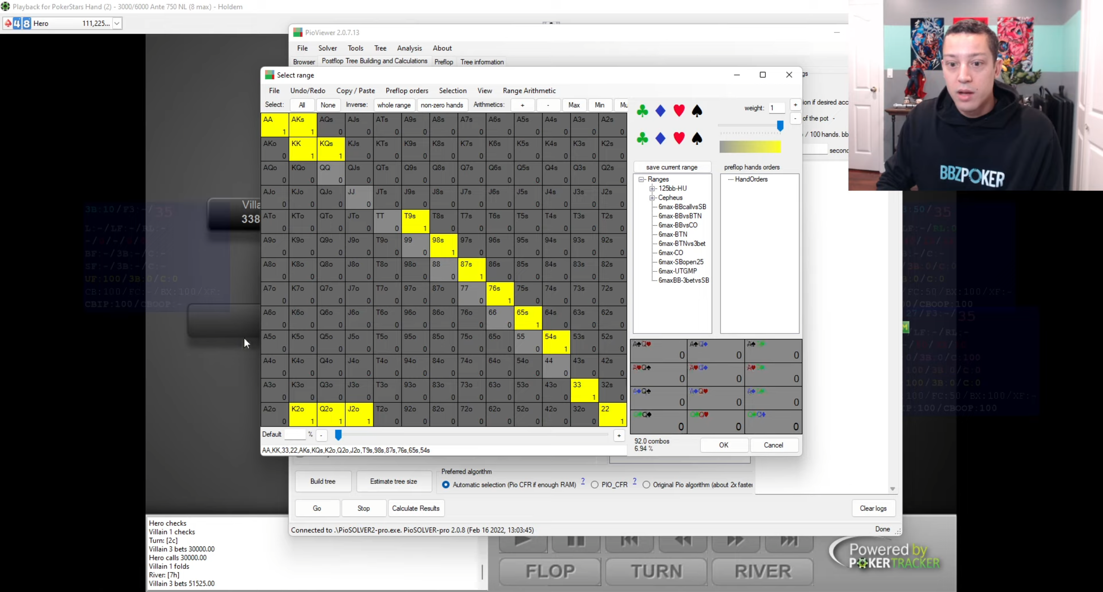This screenshot has height=592, width=1103.
Task: Toggle the AKs cell in the range grid
Action: point(303,125)
